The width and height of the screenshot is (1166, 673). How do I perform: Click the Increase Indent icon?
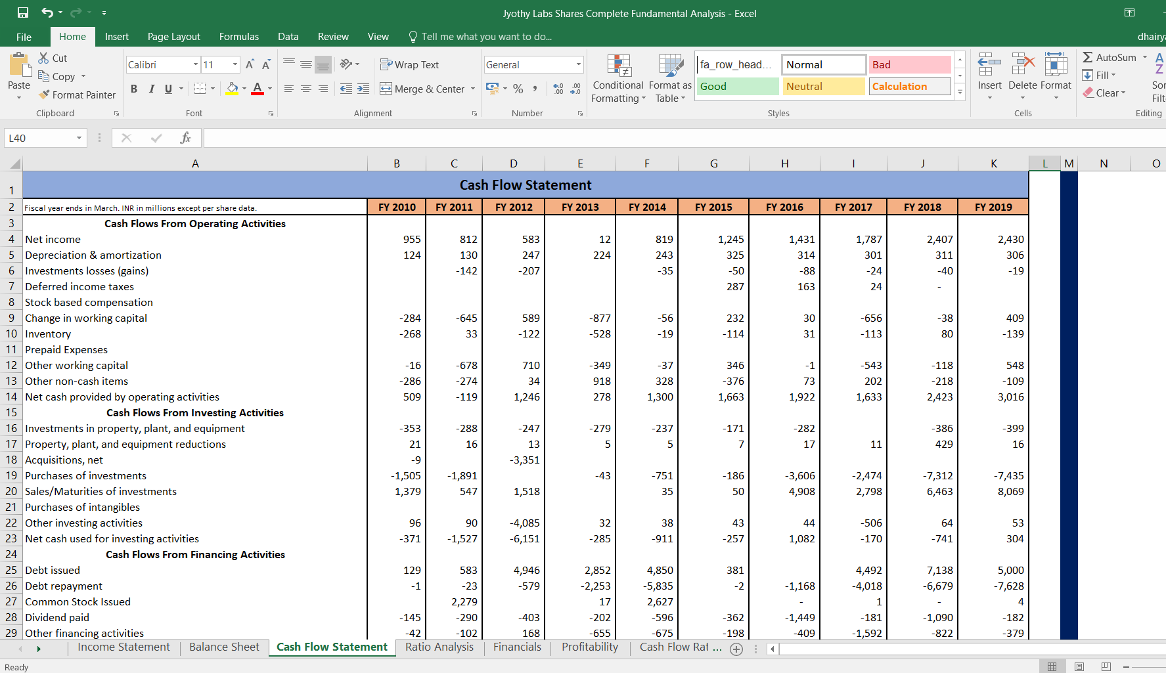click(363, 89)
